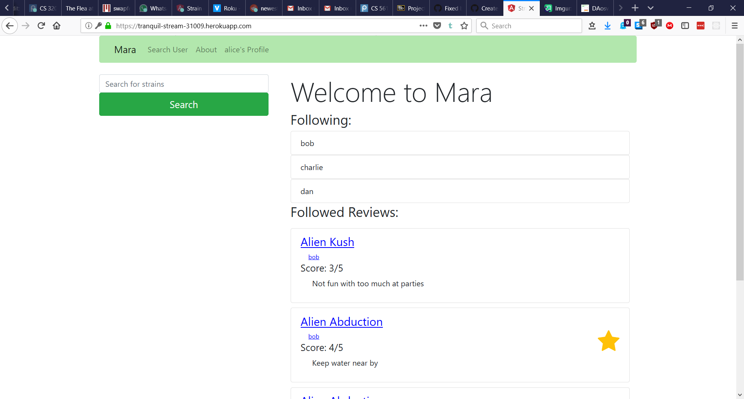The height and width of the screenshot is (399, 744).
Task: Open the red MEGA extension
Action: (670, 26)
